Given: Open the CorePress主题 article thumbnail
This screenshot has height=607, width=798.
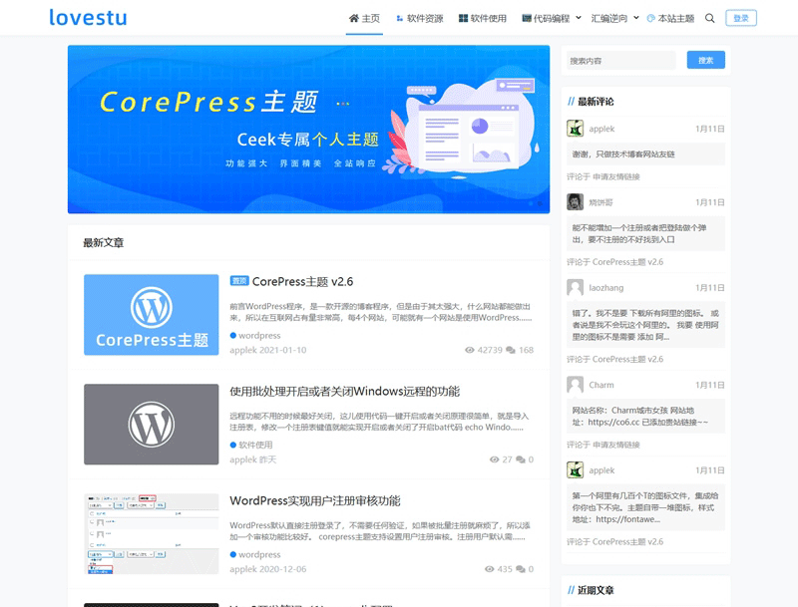Looking at the screenshot, I should point(152,315).
